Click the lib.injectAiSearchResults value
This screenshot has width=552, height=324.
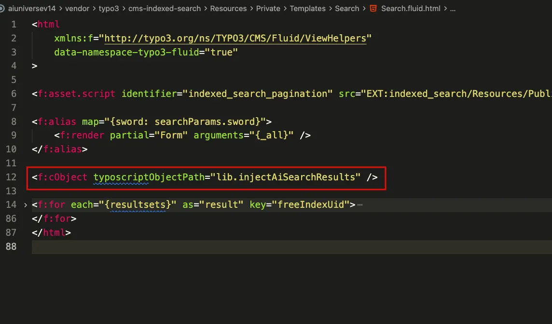(286, 177)
